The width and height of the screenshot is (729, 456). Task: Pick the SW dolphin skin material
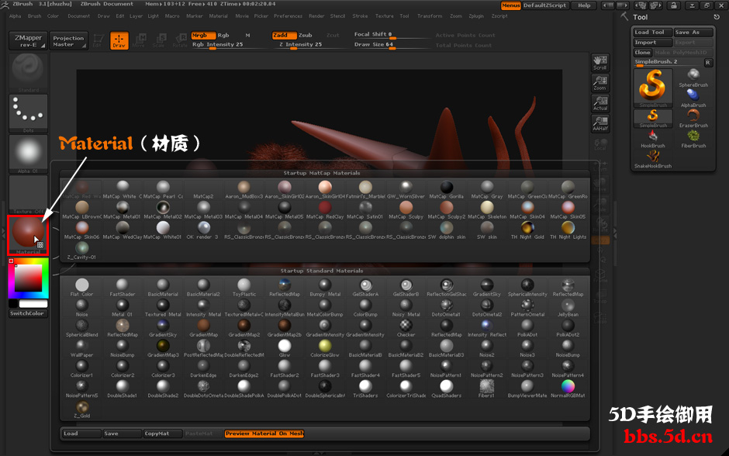(x=447, y=228)
